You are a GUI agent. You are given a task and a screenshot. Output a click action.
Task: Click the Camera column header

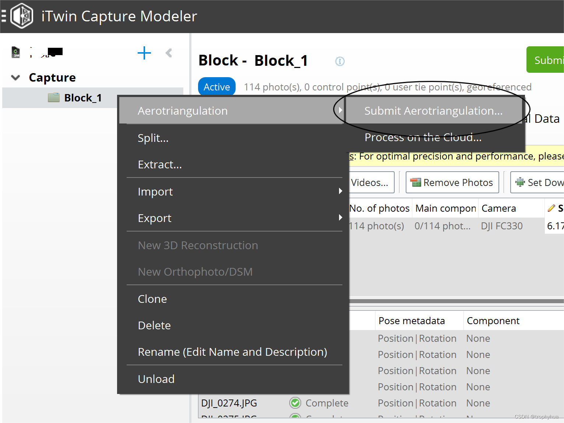click(511, 208)
